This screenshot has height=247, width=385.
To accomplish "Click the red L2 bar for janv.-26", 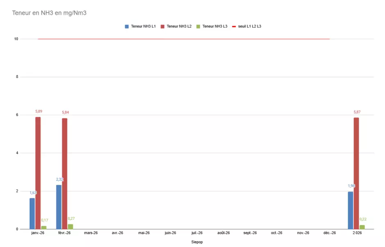I will coord(38,173).
